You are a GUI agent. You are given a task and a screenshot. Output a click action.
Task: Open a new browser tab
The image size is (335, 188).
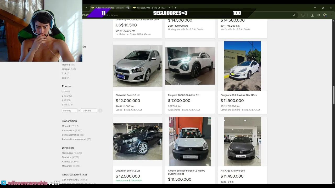[x=175, y=8]
